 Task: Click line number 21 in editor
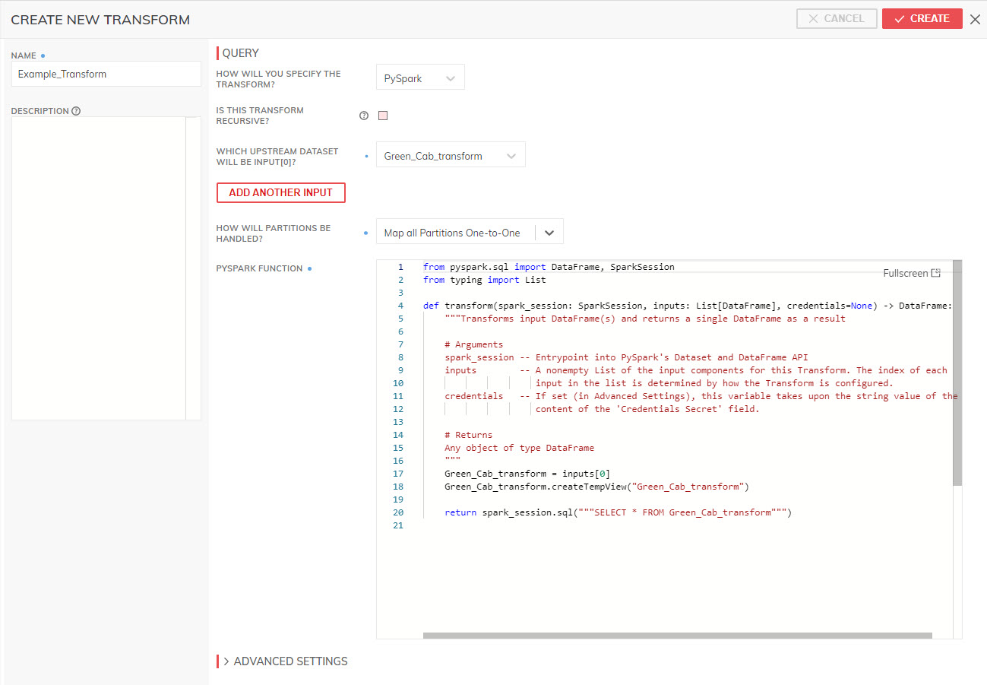(x=398, y=525)
